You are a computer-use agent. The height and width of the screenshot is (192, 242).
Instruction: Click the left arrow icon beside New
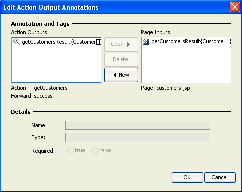tap(115, 75)
